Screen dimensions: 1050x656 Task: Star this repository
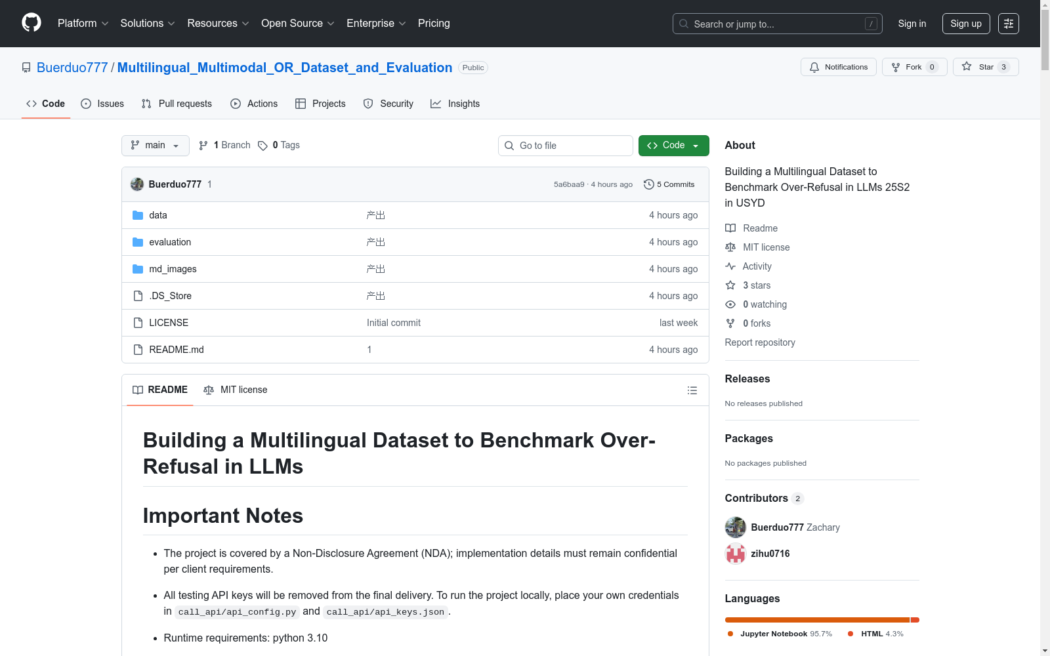click(x=986, y=67)
